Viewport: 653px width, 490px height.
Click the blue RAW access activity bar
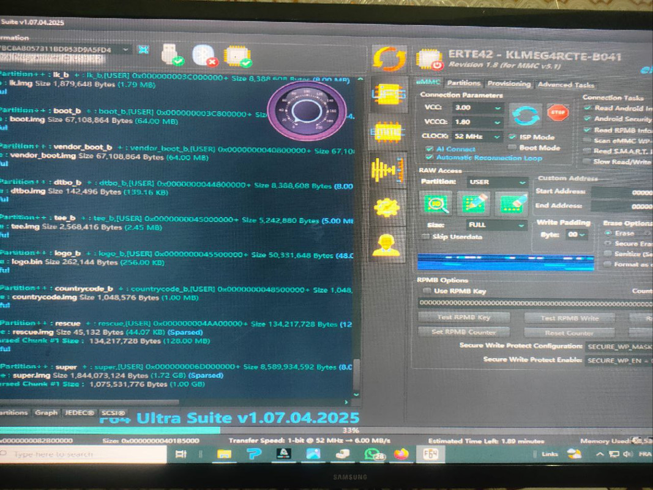[506, 262]
